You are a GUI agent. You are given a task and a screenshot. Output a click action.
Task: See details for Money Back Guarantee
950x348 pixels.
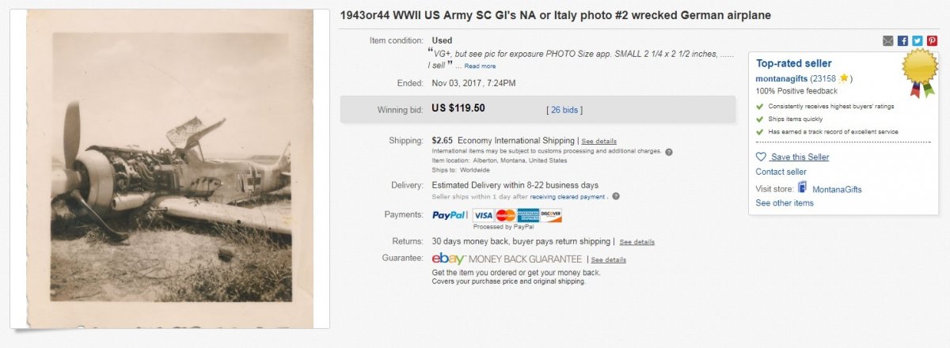pyautogui.click(x=608, y=259)
